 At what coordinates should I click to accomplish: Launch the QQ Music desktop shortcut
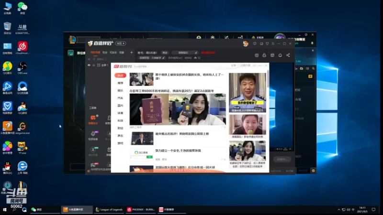[x=8, y=68]
